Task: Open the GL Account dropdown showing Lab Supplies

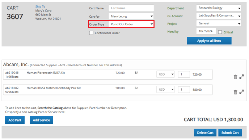Action: 219,15
